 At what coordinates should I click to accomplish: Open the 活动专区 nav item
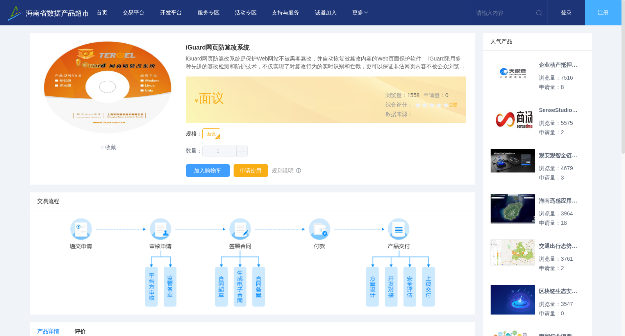246,13
